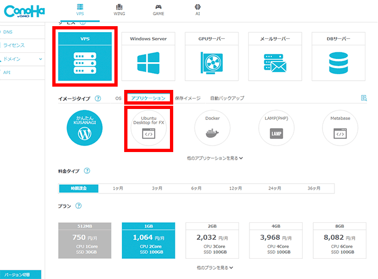
Task: Switch to the OS image tab
Action: [x=118, y=98]
